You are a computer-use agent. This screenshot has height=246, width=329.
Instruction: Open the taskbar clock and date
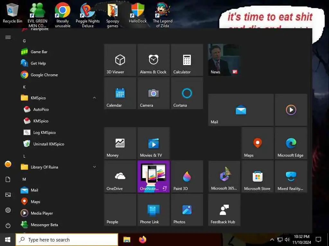(x=301, y=240)
